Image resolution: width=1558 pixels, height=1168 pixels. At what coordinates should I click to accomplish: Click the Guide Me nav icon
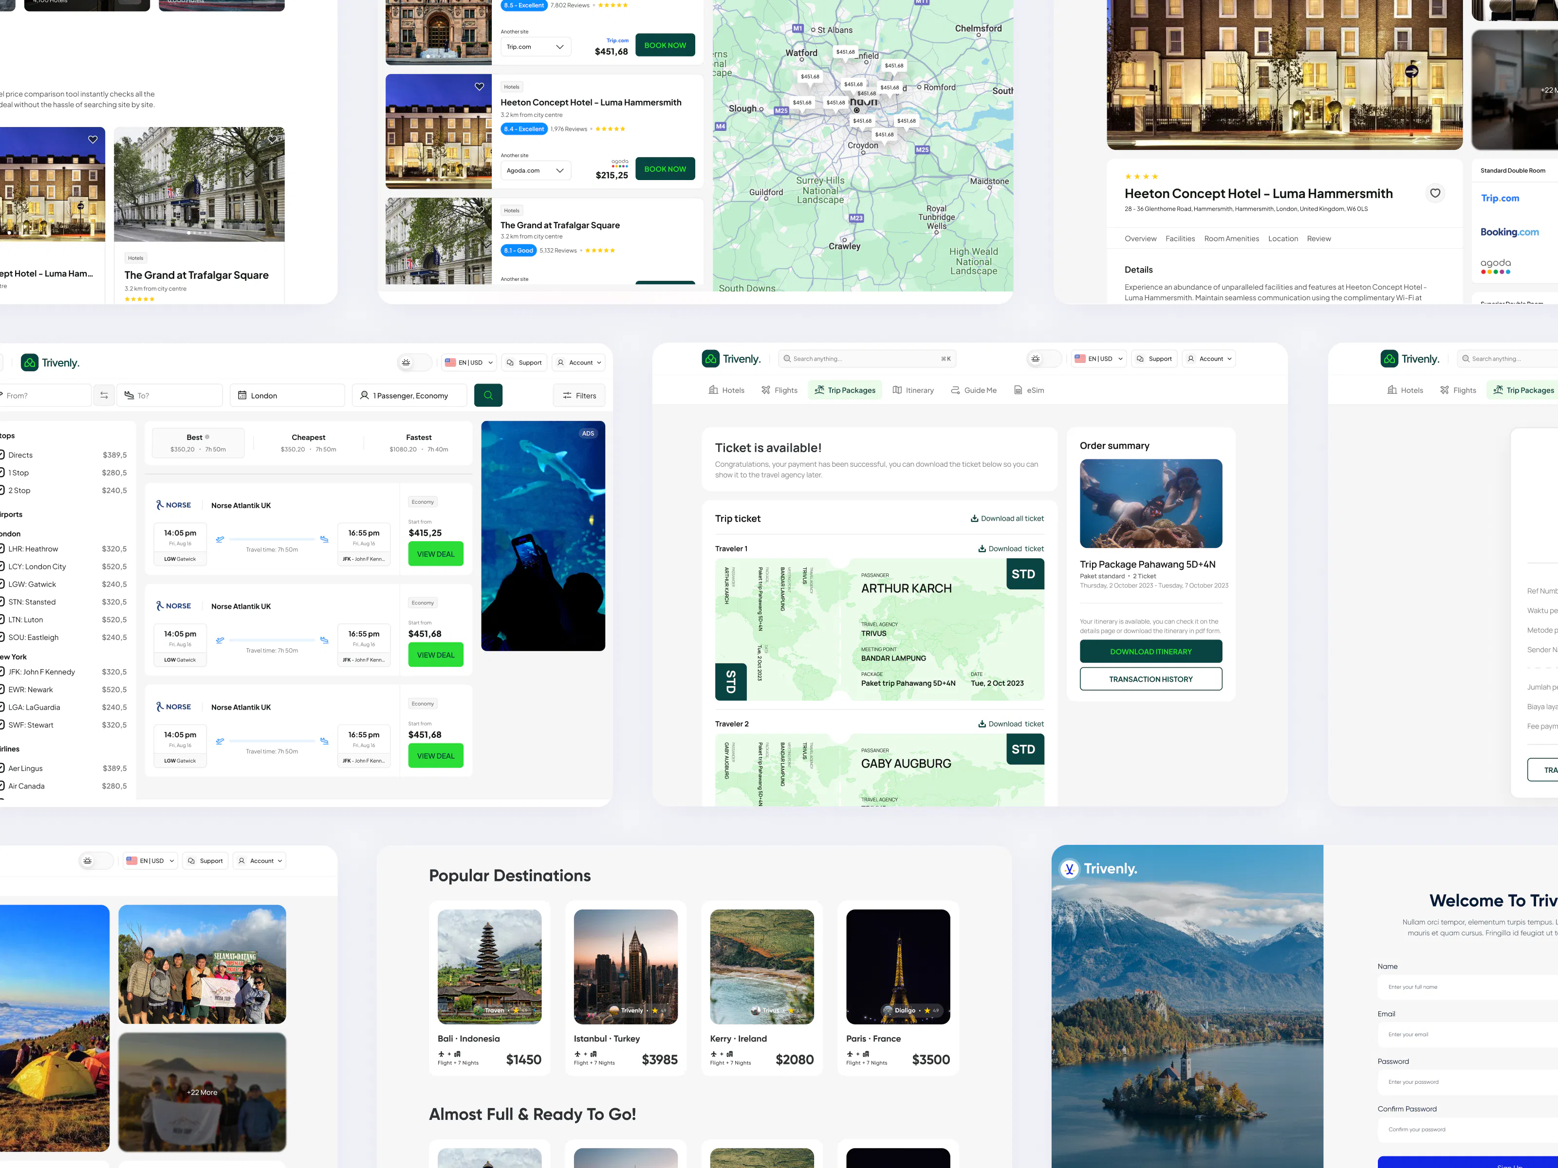(955, 390)
